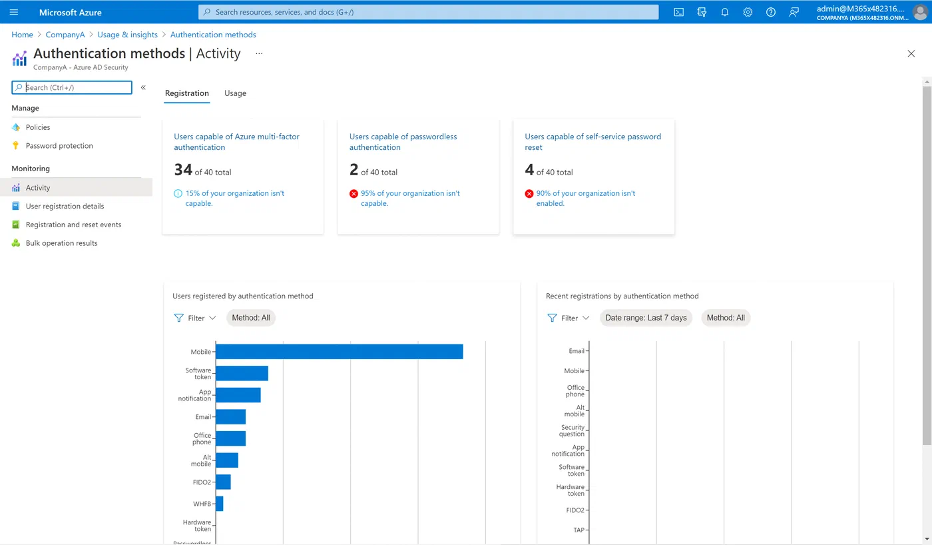
Task: Focus the Search resources, services, and docs field
Action: click(429, 12)
